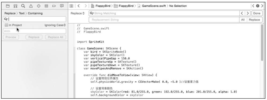Image resolution: width=267 pixels, height=100 pixels.
Task: Click 'override func didMoveToView' line
Action: (120, 75)
